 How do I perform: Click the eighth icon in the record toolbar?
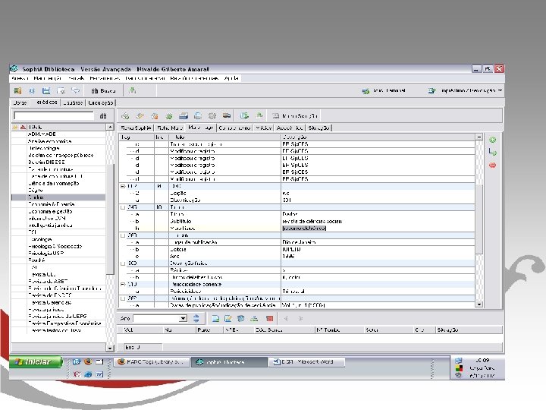click(227, 115)
